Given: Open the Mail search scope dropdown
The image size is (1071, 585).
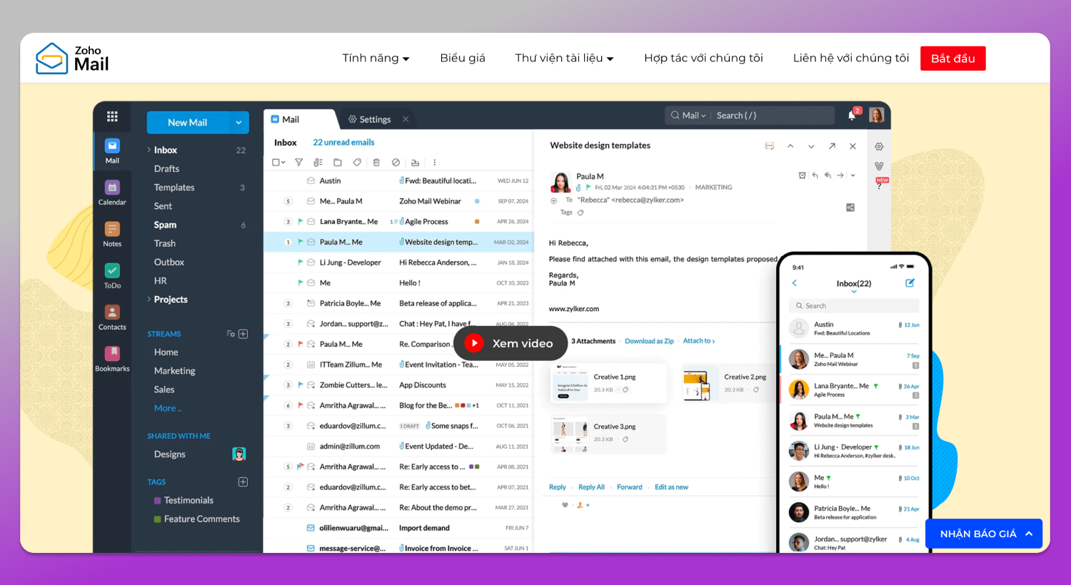Looking at the screenshot, I should [693, 116].
